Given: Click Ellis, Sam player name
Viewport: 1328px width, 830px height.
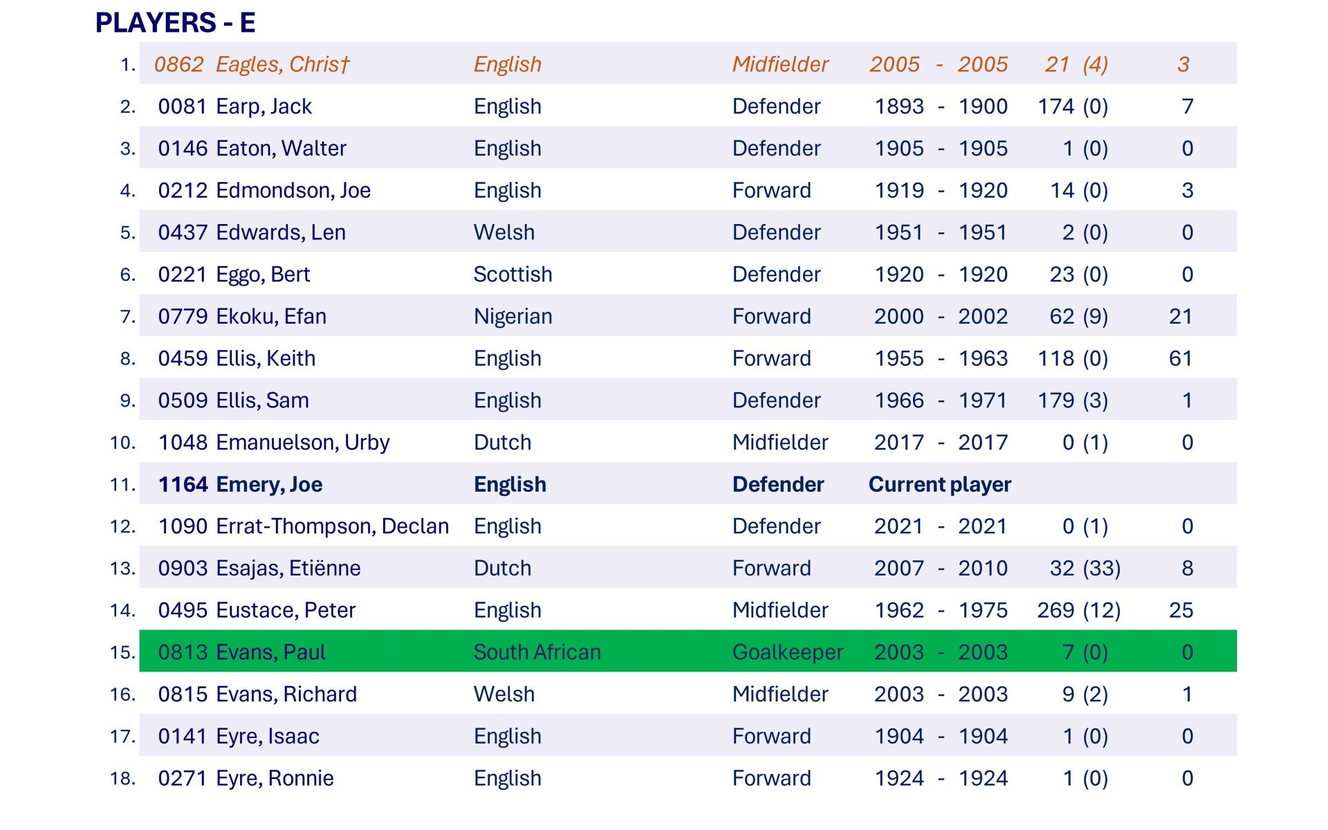Looking at the screenshot, I should click(x=262, y=400).
